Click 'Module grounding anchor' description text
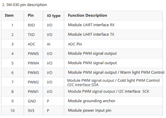 tap(92, 101)
